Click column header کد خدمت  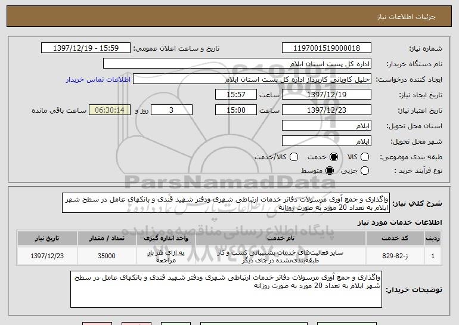[395, 239]
